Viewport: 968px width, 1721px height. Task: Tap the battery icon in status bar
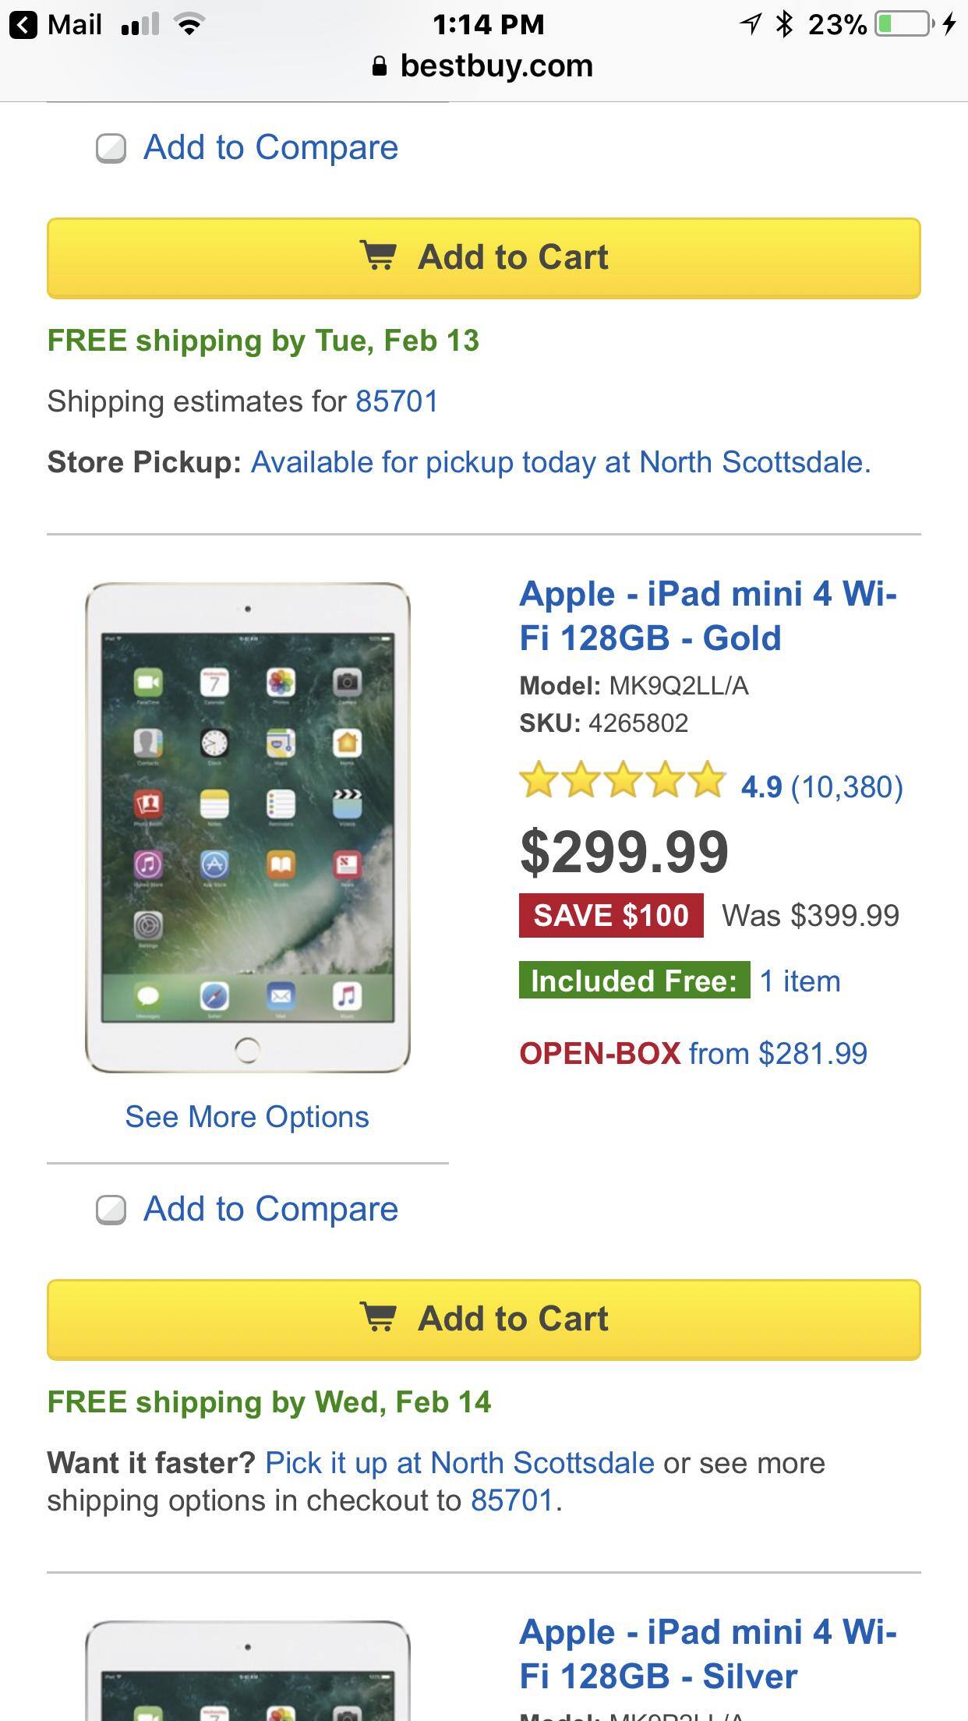pos(903,24)
